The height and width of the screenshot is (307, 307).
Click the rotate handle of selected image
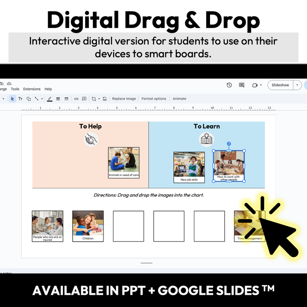tap(228, 144)
